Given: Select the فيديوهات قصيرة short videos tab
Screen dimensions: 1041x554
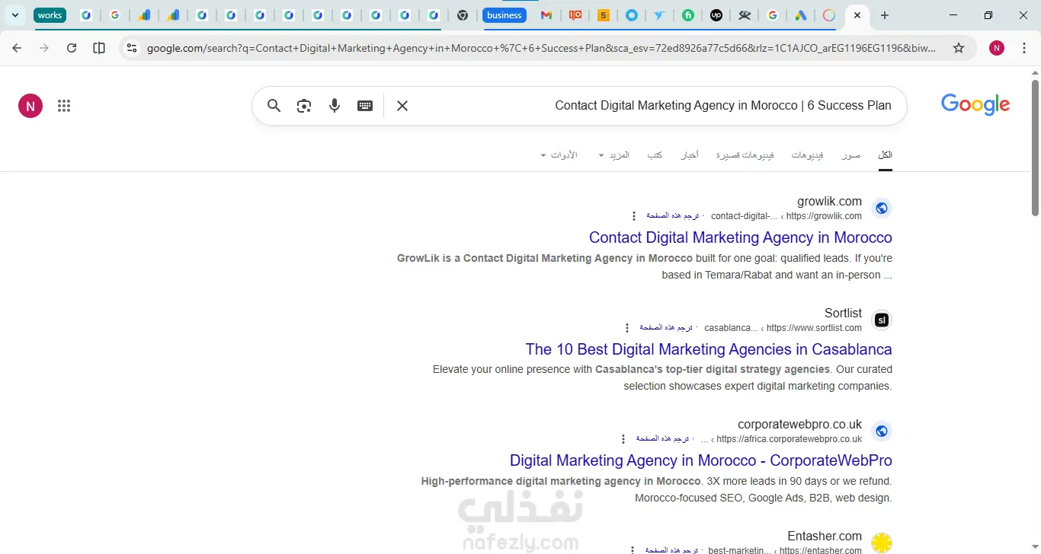Looking at the screenshot, I should coord(745,155).
